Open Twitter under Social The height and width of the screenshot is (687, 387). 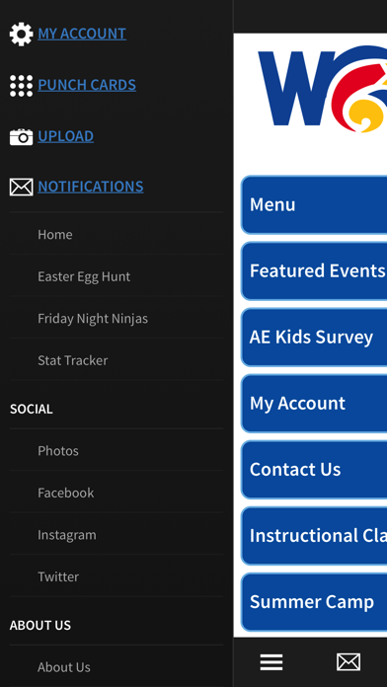[x=116, y=576]
